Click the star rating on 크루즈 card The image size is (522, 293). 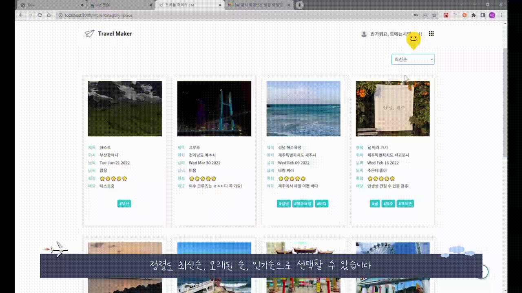coord(203,178)
